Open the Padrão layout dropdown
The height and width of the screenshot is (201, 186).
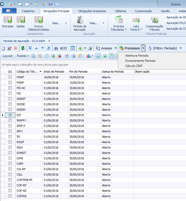click(x=23, y=56)
